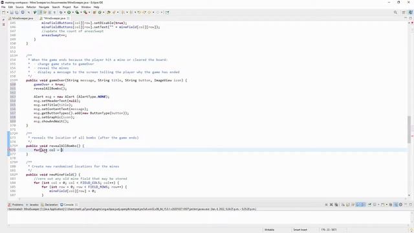414x233 pixels.
Task: Close the Console view tab
Action: [76, 205]
